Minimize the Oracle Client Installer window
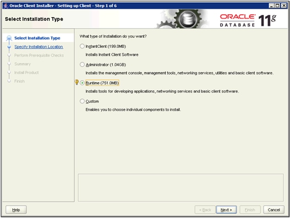The image size is (291, 218). coord(271,6)
